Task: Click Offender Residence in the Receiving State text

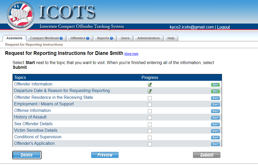Action: pyautogui.click(x=54, y=98)
